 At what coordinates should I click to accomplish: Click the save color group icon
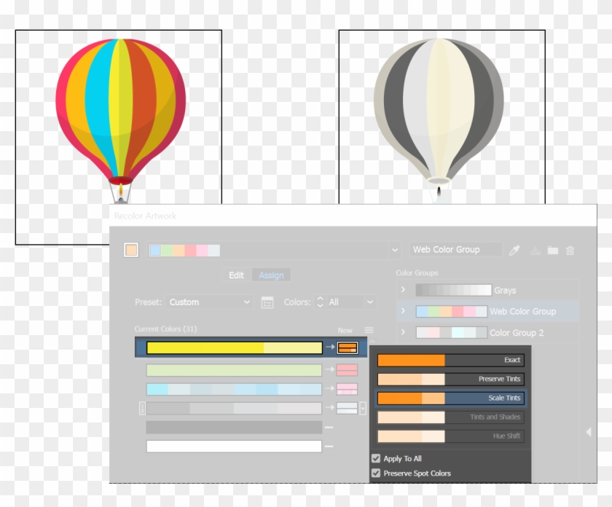pyautogui.click(x=535, y=250)
